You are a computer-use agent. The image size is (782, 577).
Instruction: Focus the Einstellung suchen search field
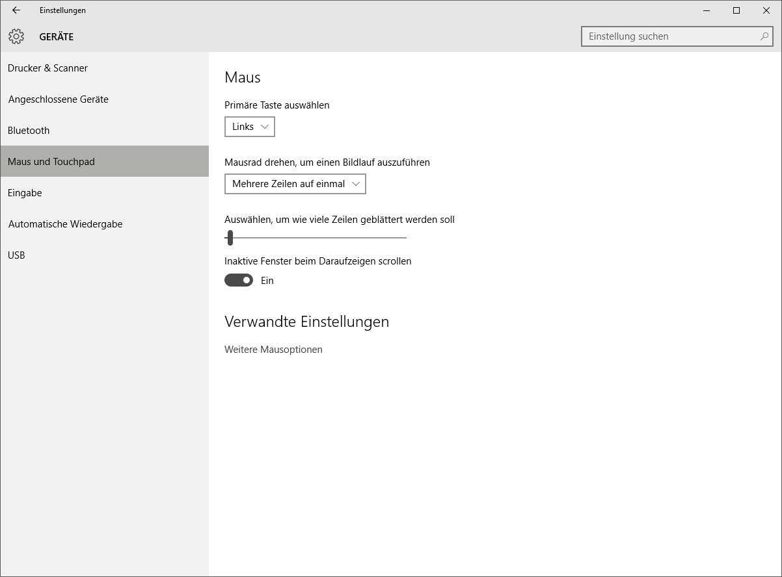point(677,36)
